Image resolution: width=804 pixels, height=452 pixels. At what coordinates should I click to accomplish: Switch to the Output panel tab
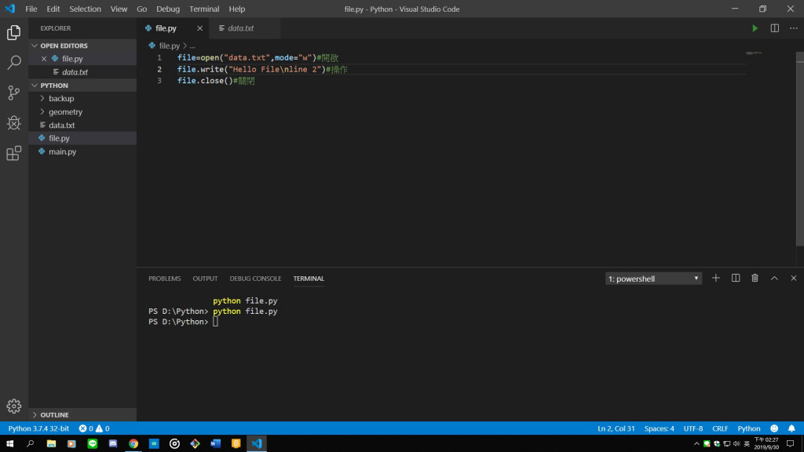point(205,279)
